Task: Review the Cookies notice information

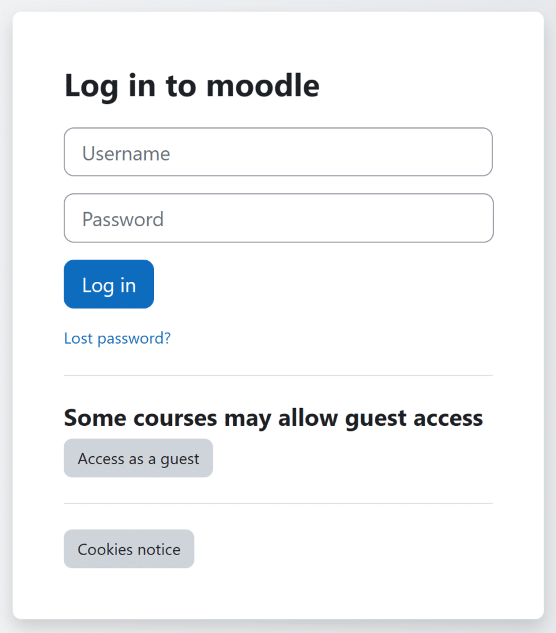Action: [129, 549]
